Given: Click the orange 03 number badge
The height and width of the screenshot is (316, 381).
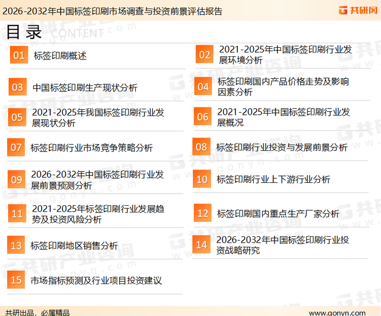Looking at the screenshot, I should click(x=17, y=87).
